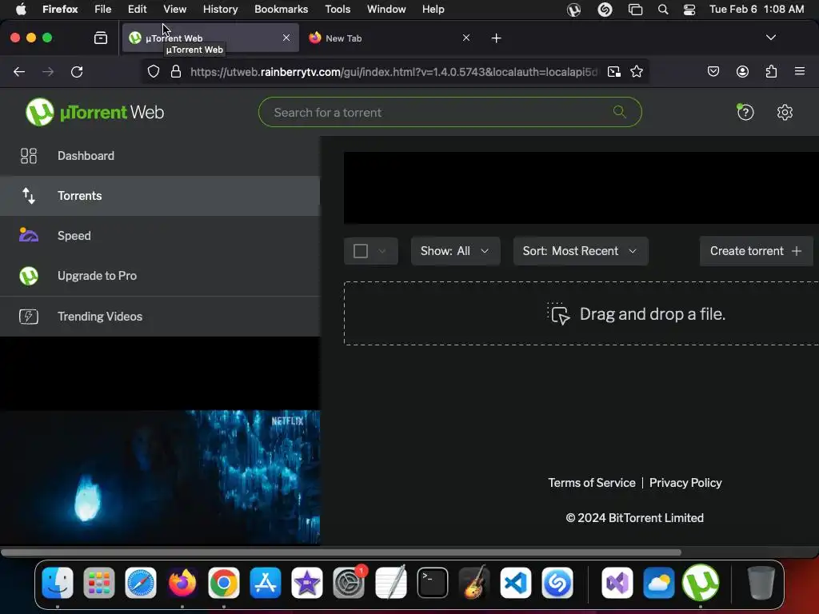Bookmark this page with the star

tap(636, 71)
